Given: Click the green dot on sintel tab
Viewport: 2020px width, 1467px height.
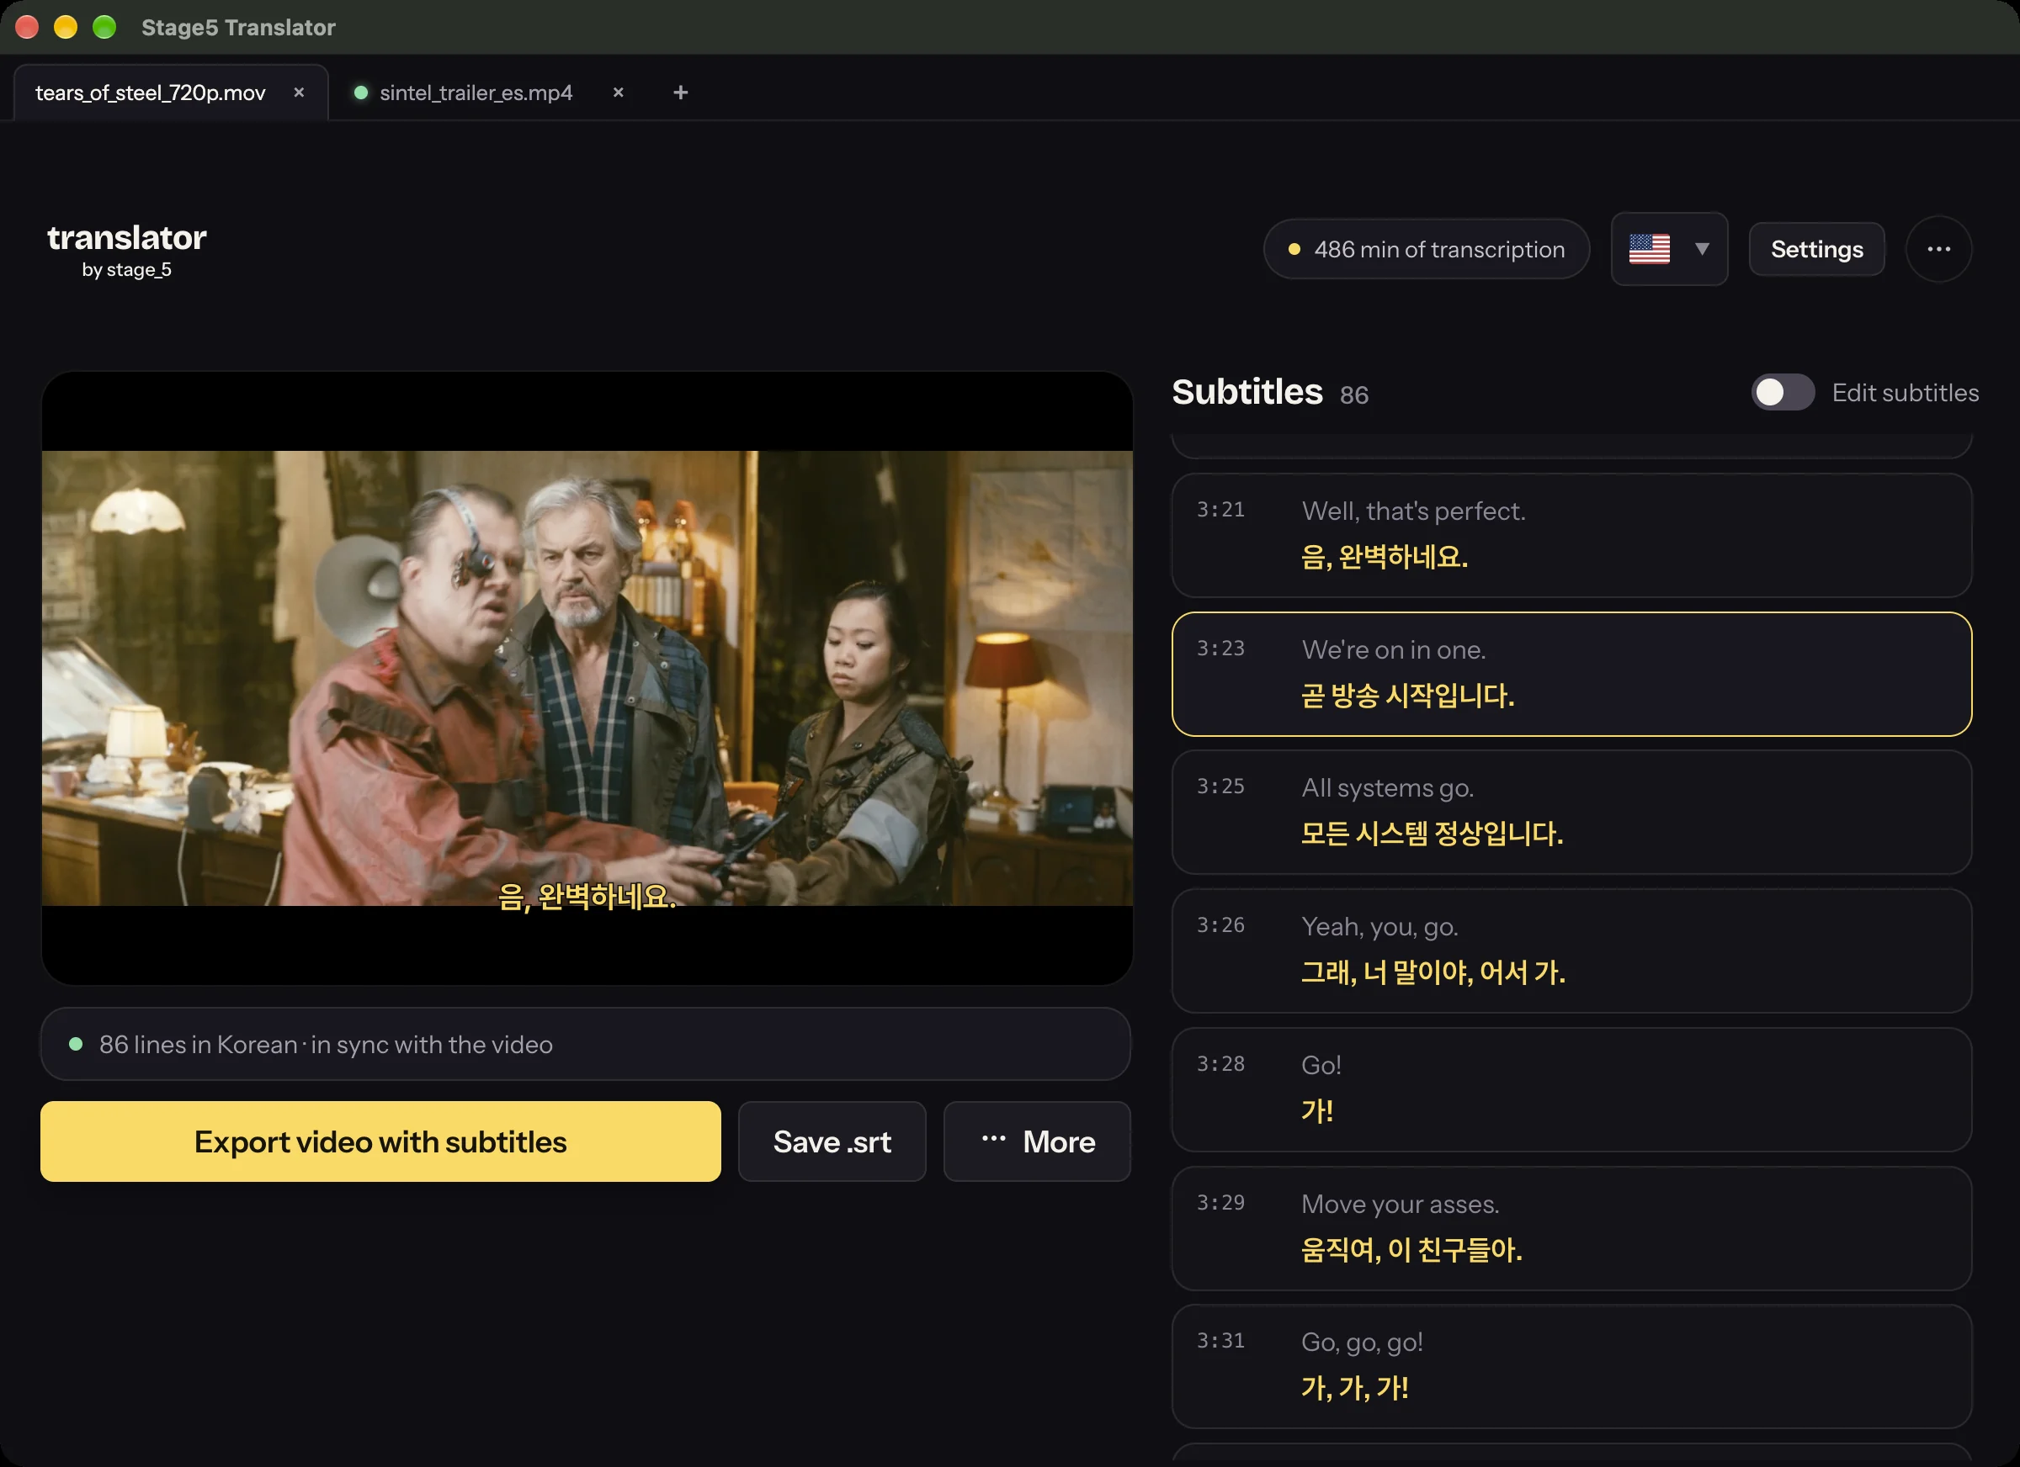Looking at the screenshot, I should (x=361, y=93).
